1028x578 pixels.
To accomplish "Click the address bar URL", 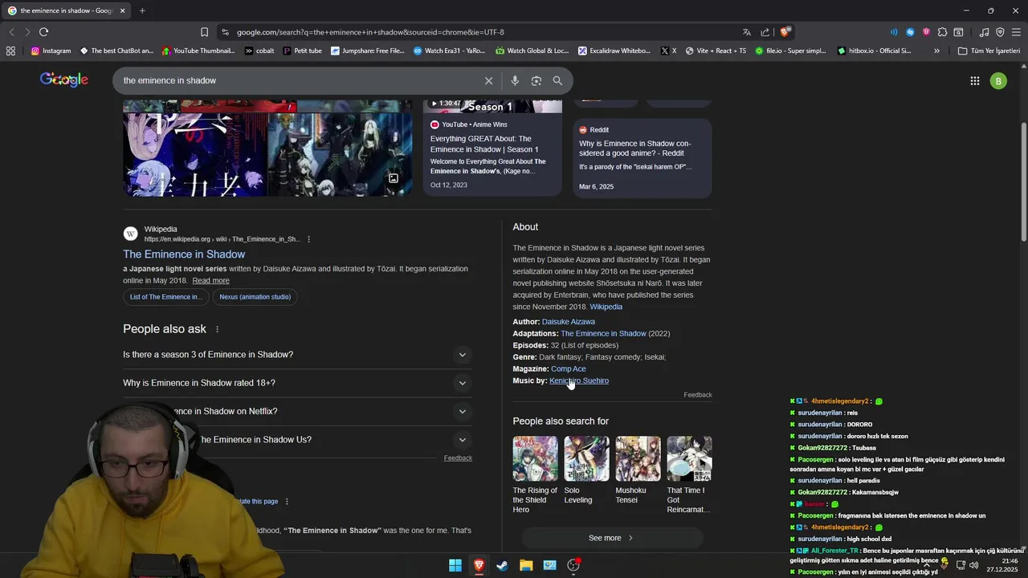I will (x=370, y=32).
